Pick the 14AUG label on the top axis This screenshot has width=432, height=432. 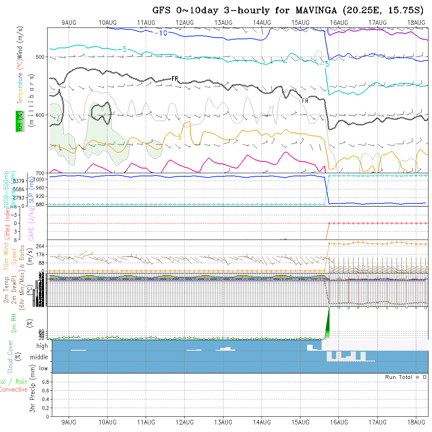click(x=262, y=23)
